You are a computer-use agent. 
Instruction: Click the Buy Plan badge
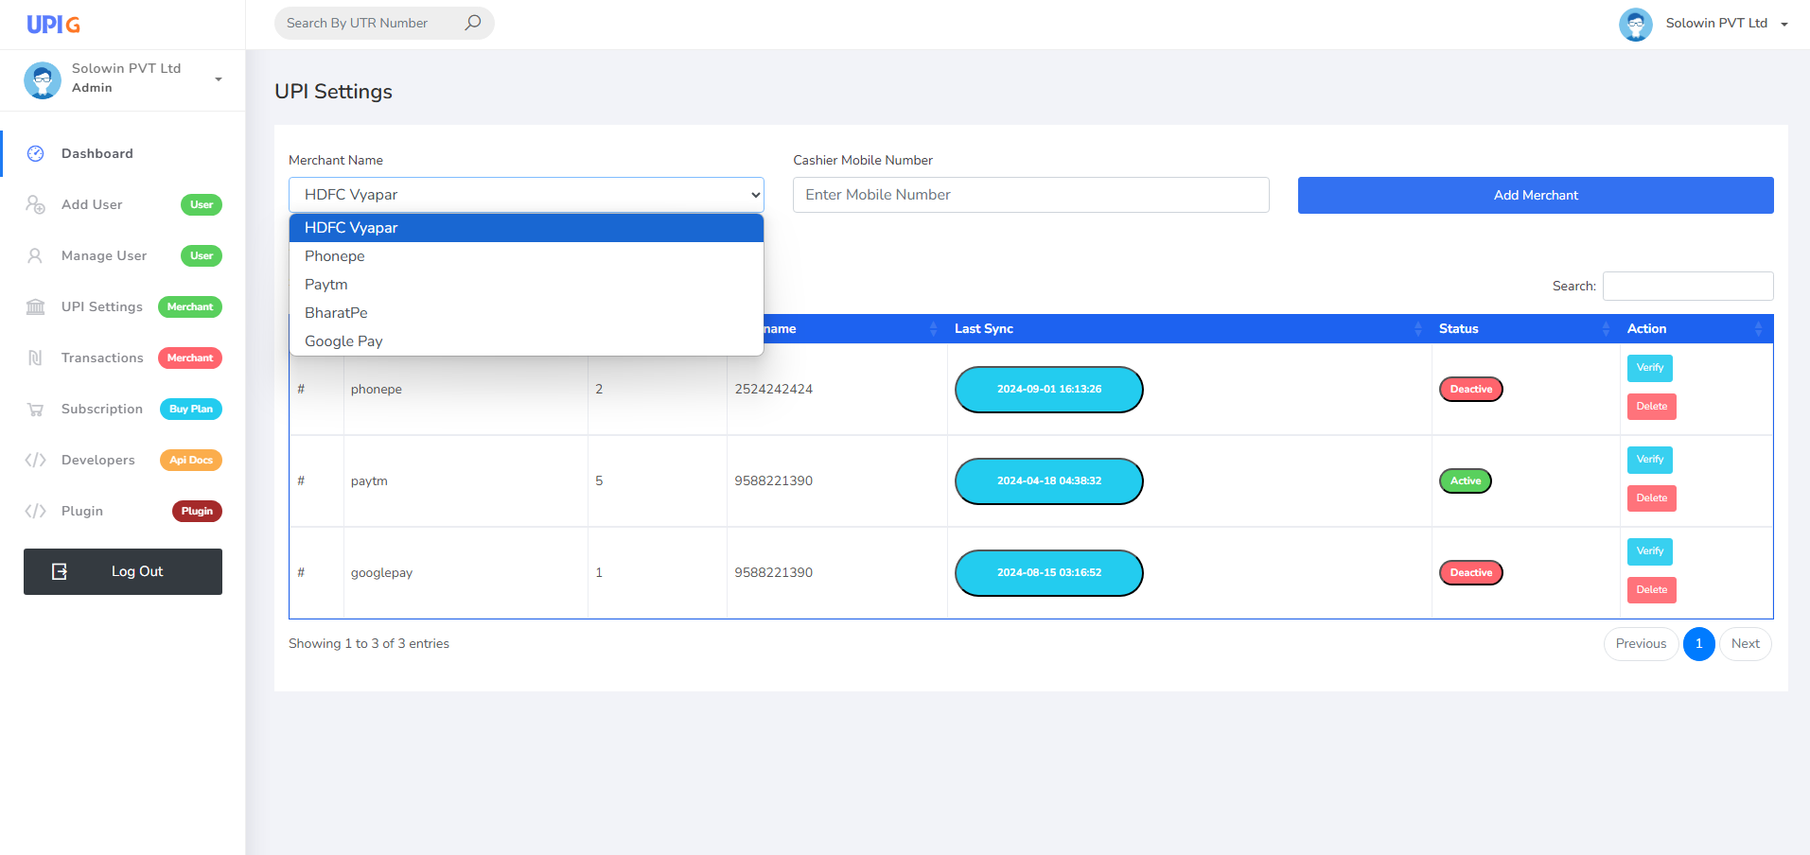191,410
